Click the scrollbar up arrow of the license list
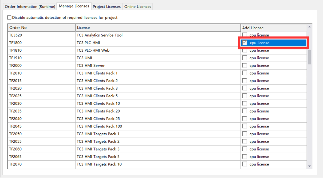Viewport: 323px width, 178px height. coord(309,27)
